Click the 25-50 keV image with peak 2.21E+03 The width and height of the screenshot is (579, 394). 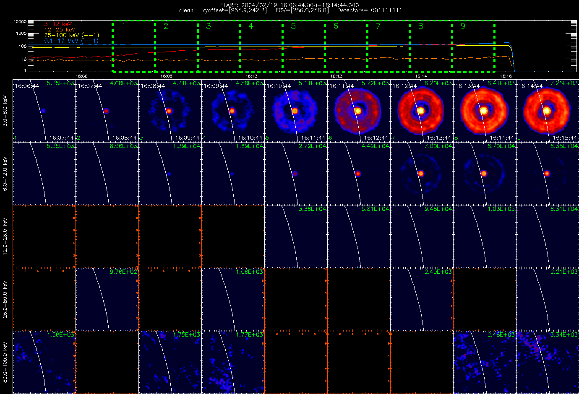(x=548, y=299)
